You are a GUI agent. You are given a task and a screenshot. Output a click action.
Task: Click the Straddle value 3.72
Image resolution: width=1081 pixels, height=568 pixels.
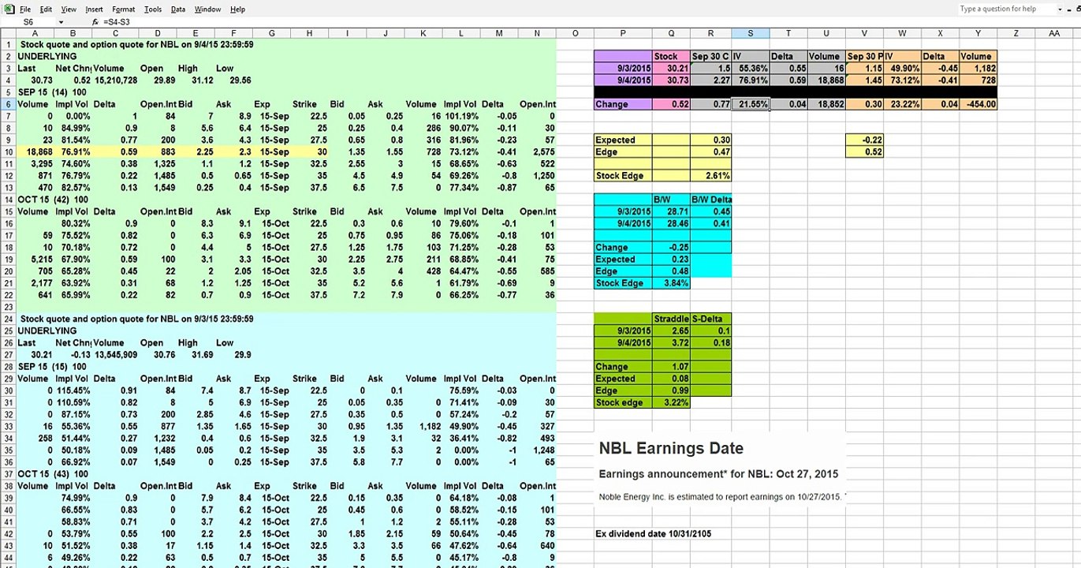pyautogui.click(x=671, y=343)
